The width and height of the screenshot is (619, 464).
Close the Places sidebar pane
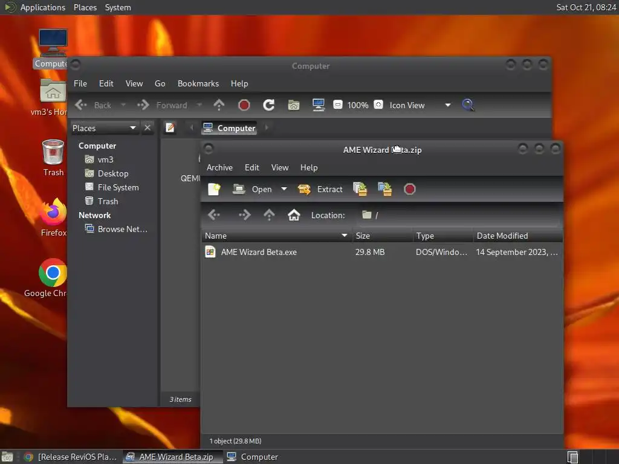click(x=147, y=128)
